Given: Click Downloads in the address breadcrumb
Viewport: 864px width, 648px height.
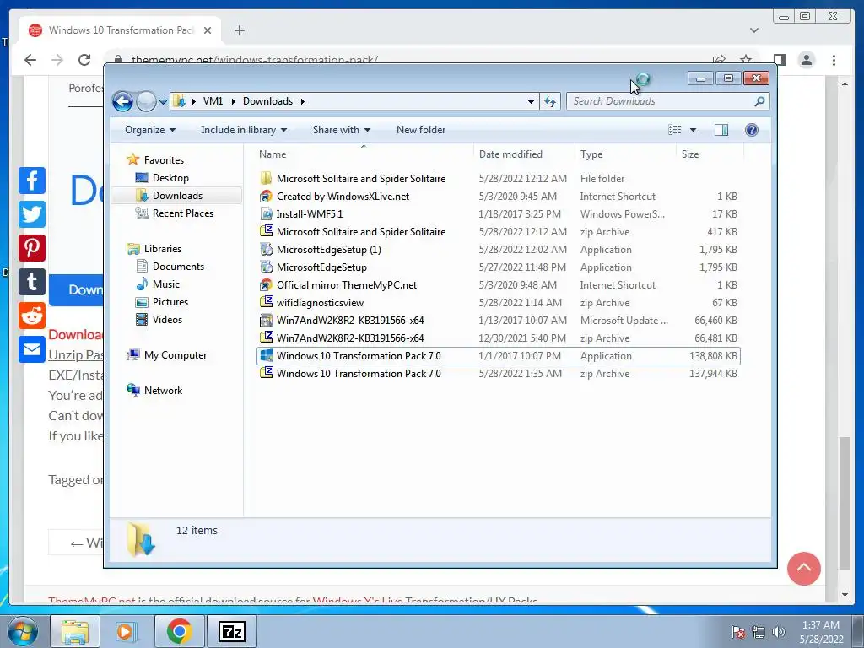Looking at the screenshot, I should (x=267, y=101).
